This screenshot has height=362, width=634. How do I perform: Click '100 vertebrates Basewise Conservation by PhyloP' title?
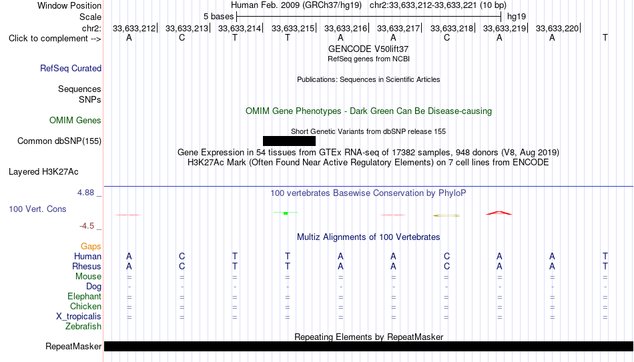[368, 193]
